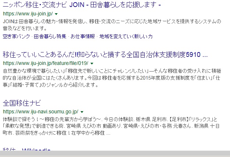230x157 pixels.
Task: Open the 地域を変えていく新しい力 sitelink
Action: tap(126, 36)
